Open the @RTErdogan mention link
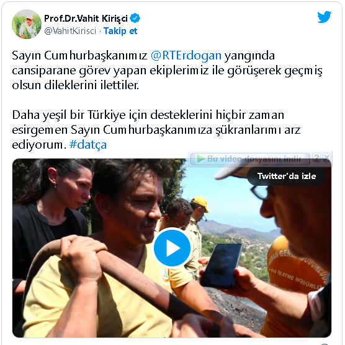The width and height of the screenshot is (345, 345). [186, 56]
